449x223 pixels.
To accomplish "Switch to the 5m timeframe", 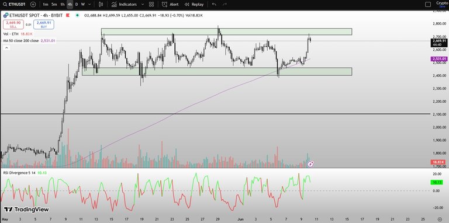I will 54,4.
